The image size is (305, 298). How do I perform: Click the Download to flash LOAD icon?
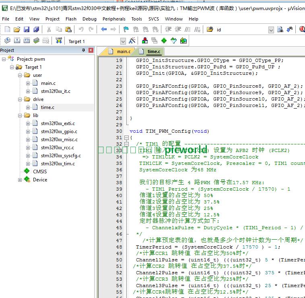coord(59,41)
